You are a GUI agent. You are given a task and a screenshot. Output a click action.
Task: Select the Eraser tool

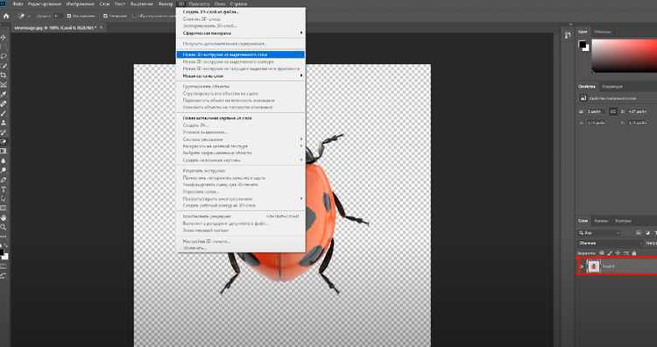coord(4,142)
